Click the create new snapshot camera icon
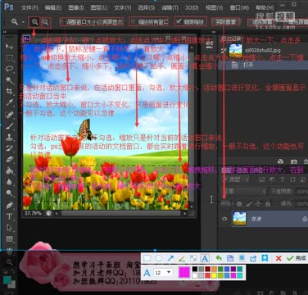The image size is (308, 295). point(293,161)
